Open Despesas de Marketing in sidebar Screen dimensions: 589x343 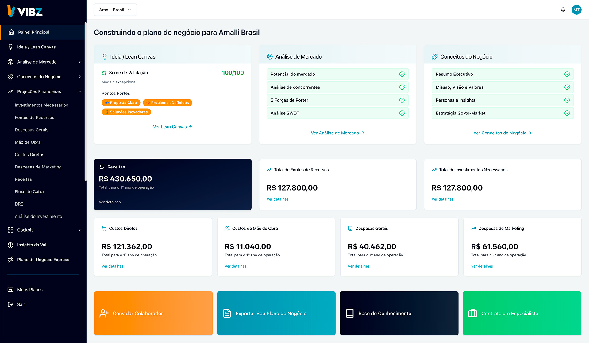pyautogui.click(x=38, y=167)
